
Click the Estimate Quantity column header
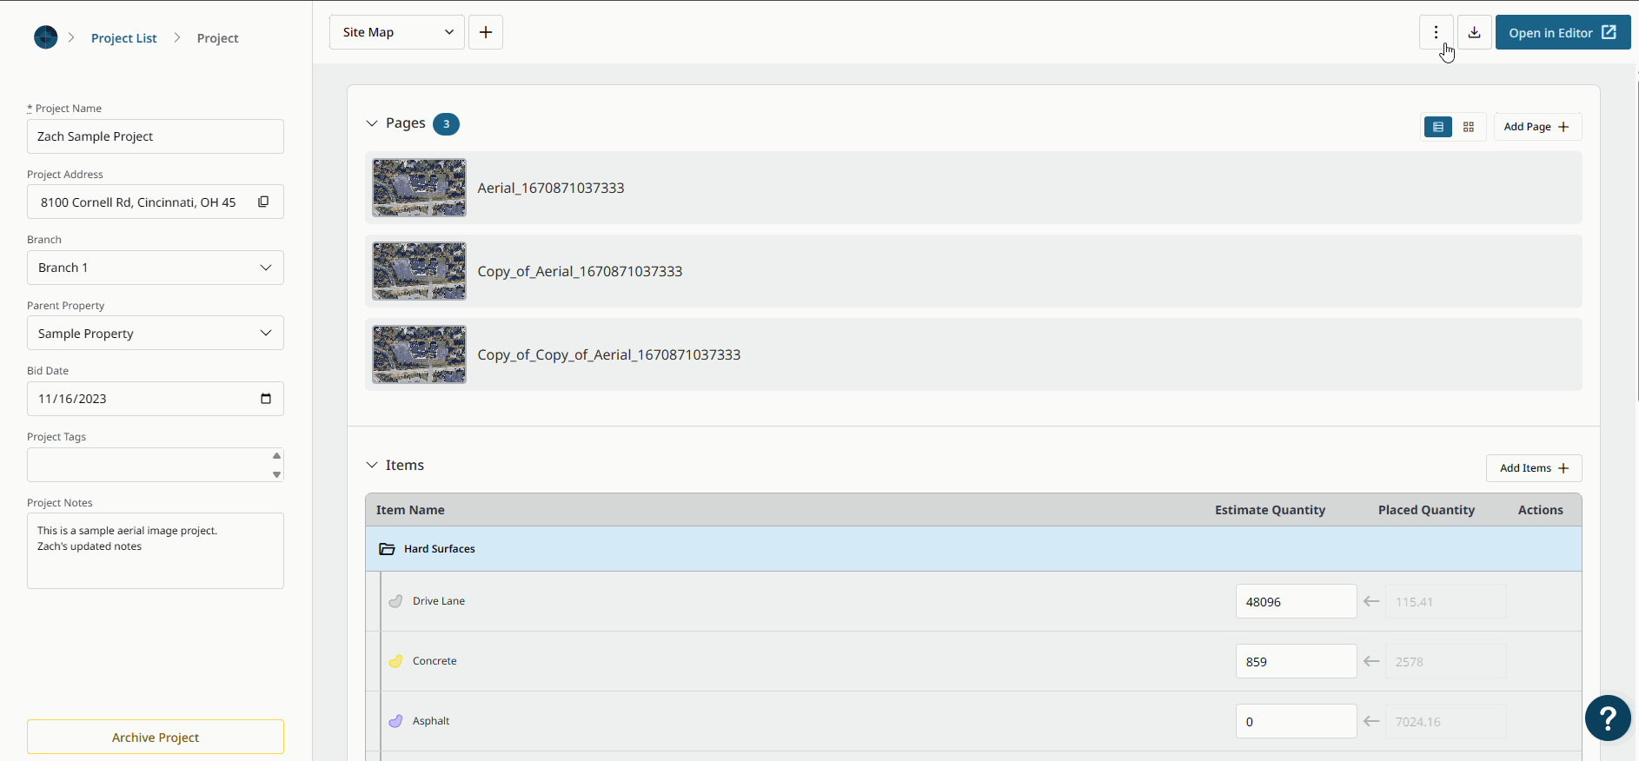1270,510
